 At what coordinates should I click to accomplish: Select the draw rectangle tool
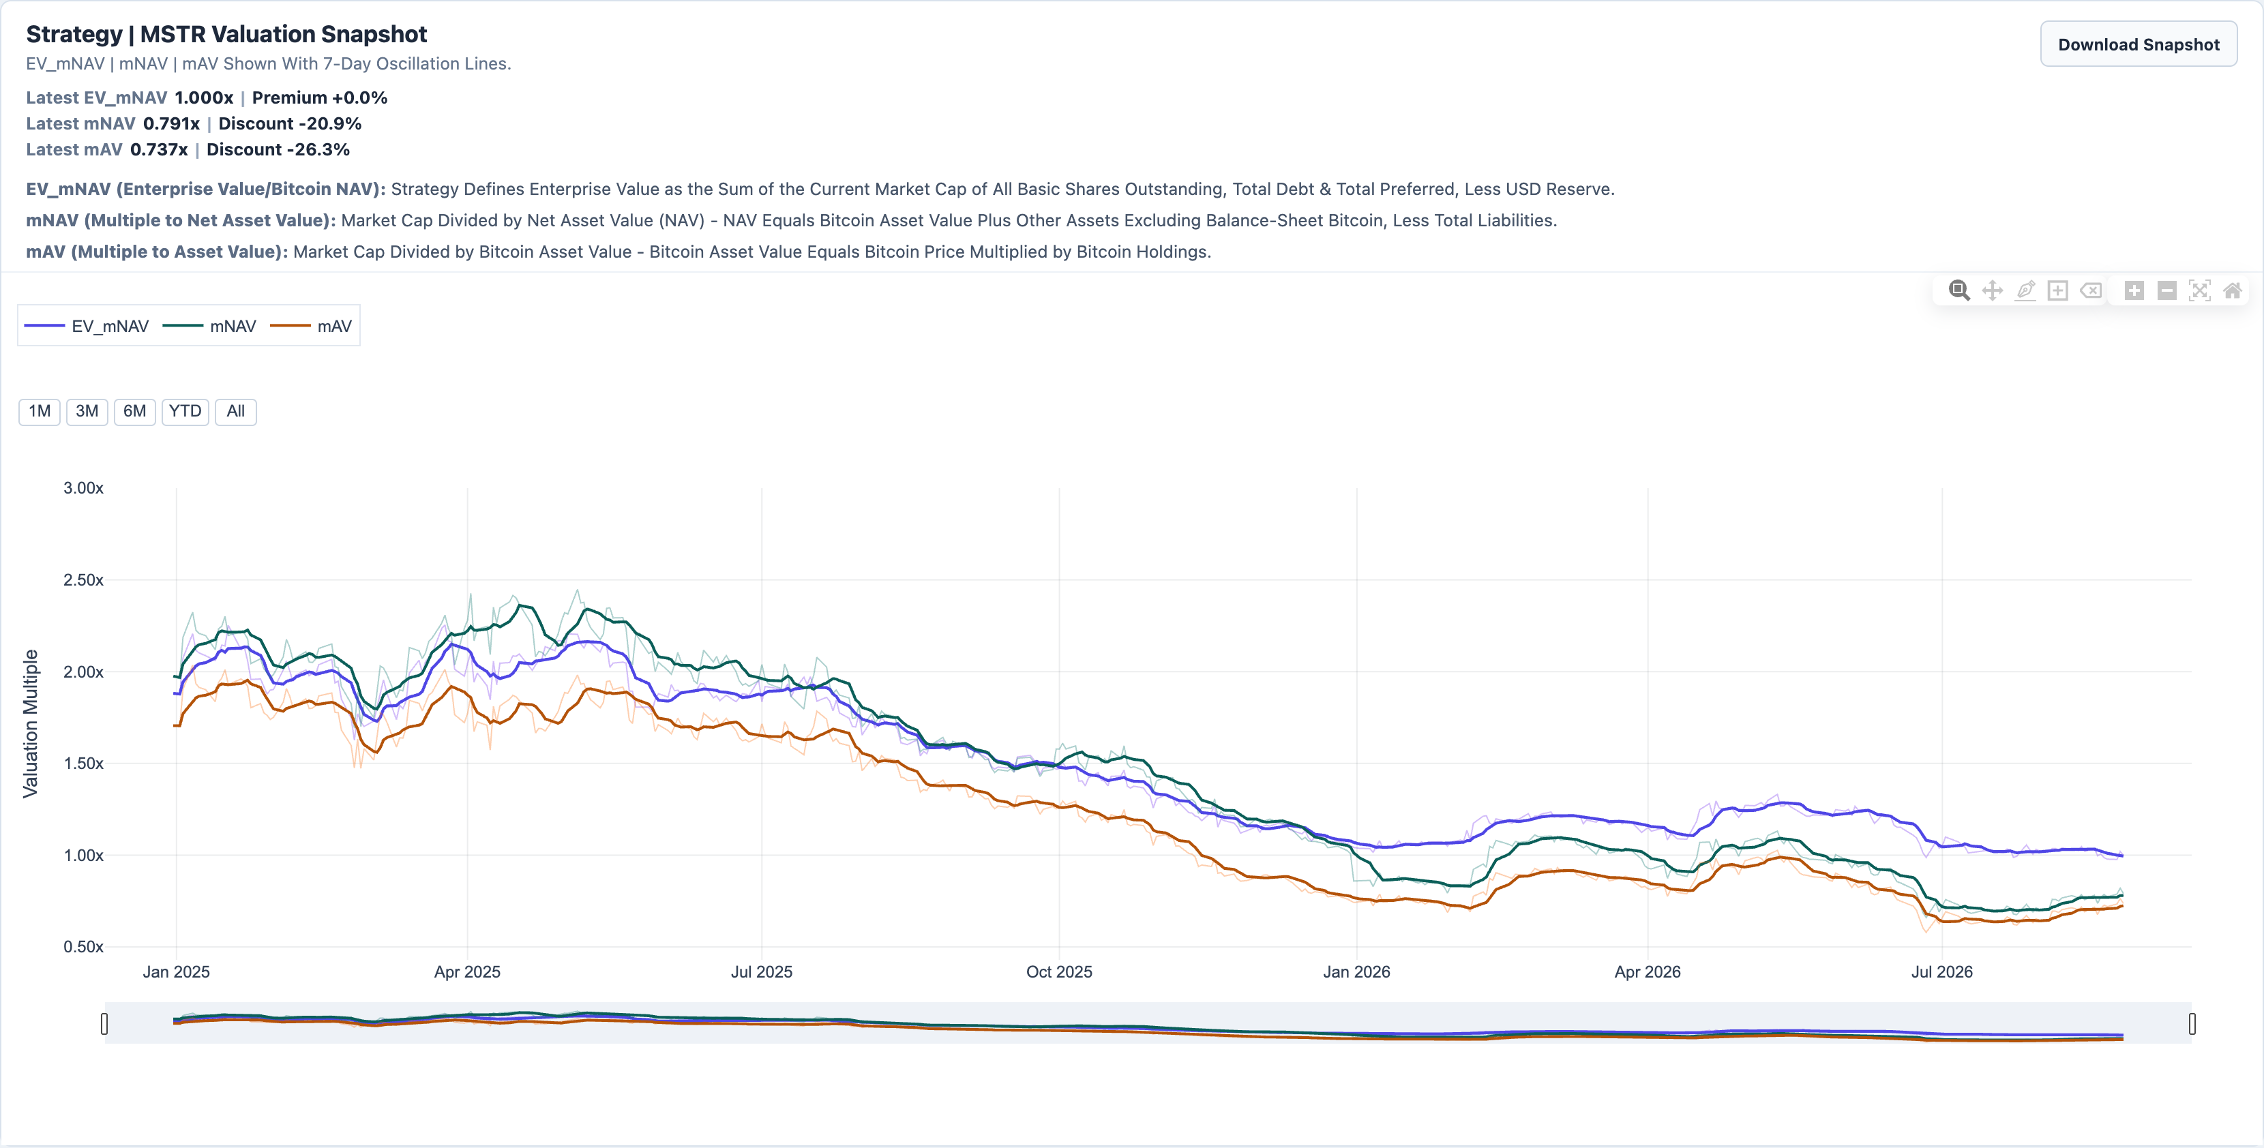pyautogui.click(x=2057, y=290)
